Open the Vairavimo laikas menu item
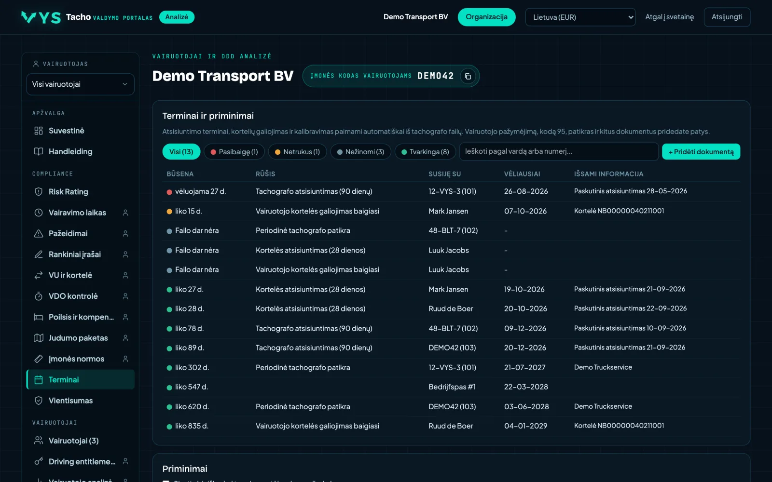The width and height of the screenshot is (772, 482). pos(80,213)
